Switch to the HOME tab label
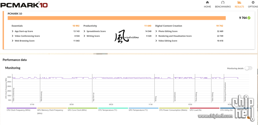The width and height of the screenshot is (258, 125). click(x=207, y=7)
